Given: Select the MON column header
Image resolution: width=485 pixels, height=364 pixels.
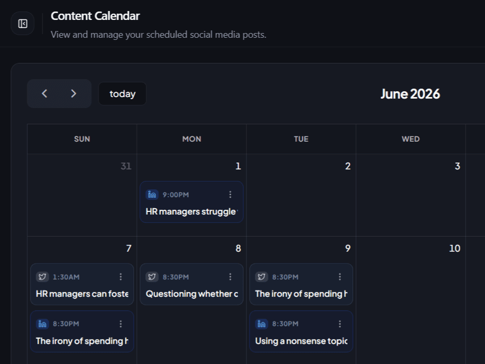Looking at the screenshot, I should pyautogui.click(x=192, y=139).
